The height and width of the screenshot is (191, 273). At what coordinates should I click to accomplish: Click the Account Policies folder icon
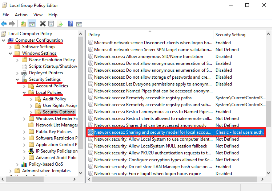[x=31, y=86]
